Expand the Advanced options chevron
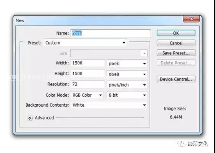The height and width of the screenshot is (153, 215). click(30, 118)
